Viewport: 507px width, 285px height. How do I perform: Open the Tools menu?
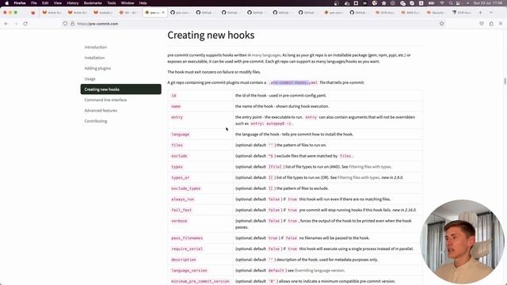pos(112,3)
